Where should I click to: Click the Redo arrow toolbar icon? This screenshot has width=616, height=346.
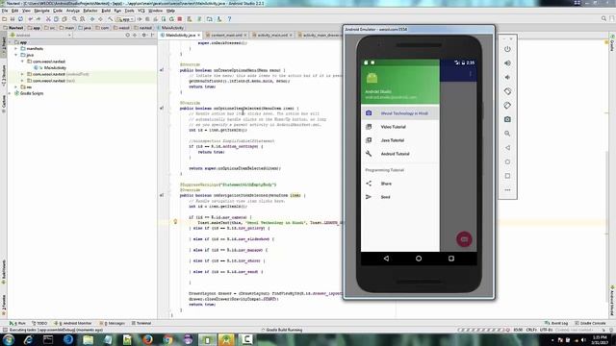[38, 19]
